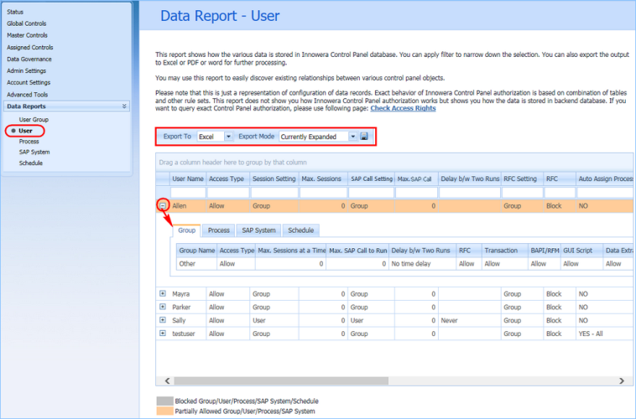Expand the testuser row
The image size is (636, 419).
[x=163, y=333]
